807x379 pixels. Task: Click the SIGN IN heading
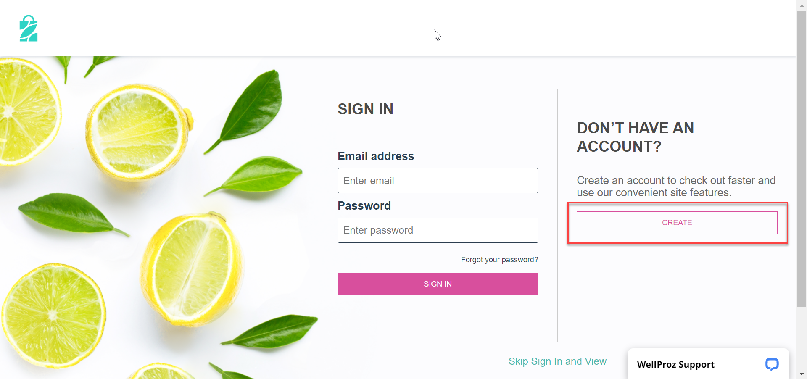click(365, 109)
